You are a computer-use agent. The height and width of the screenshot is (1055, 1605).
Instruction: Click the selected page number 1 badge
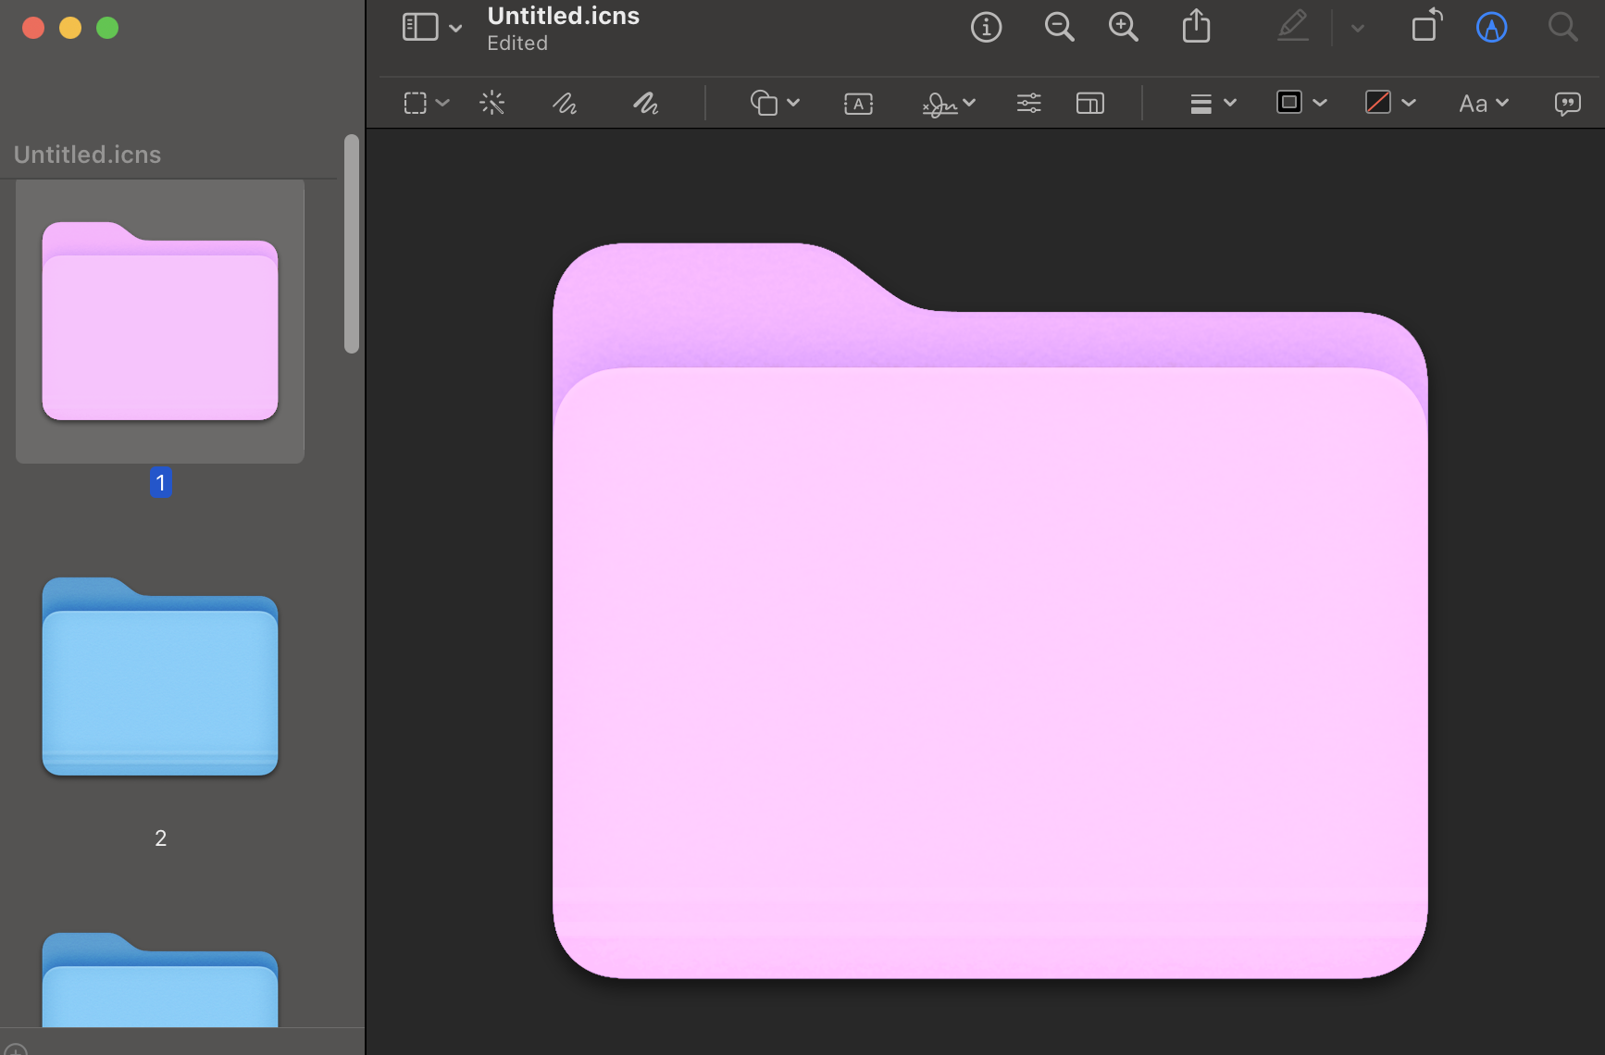[160, 482]
